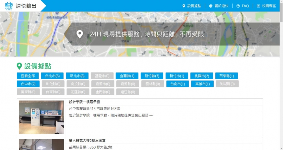Click the 設計學院一樓展示廳 title

click(84, 102)
